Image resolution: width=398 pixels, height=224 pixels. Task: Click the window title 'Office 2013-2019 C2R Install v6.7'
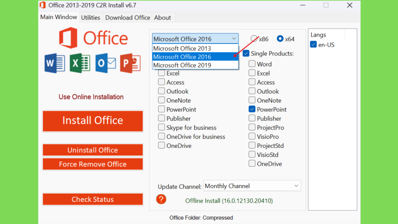coord(92,5)
